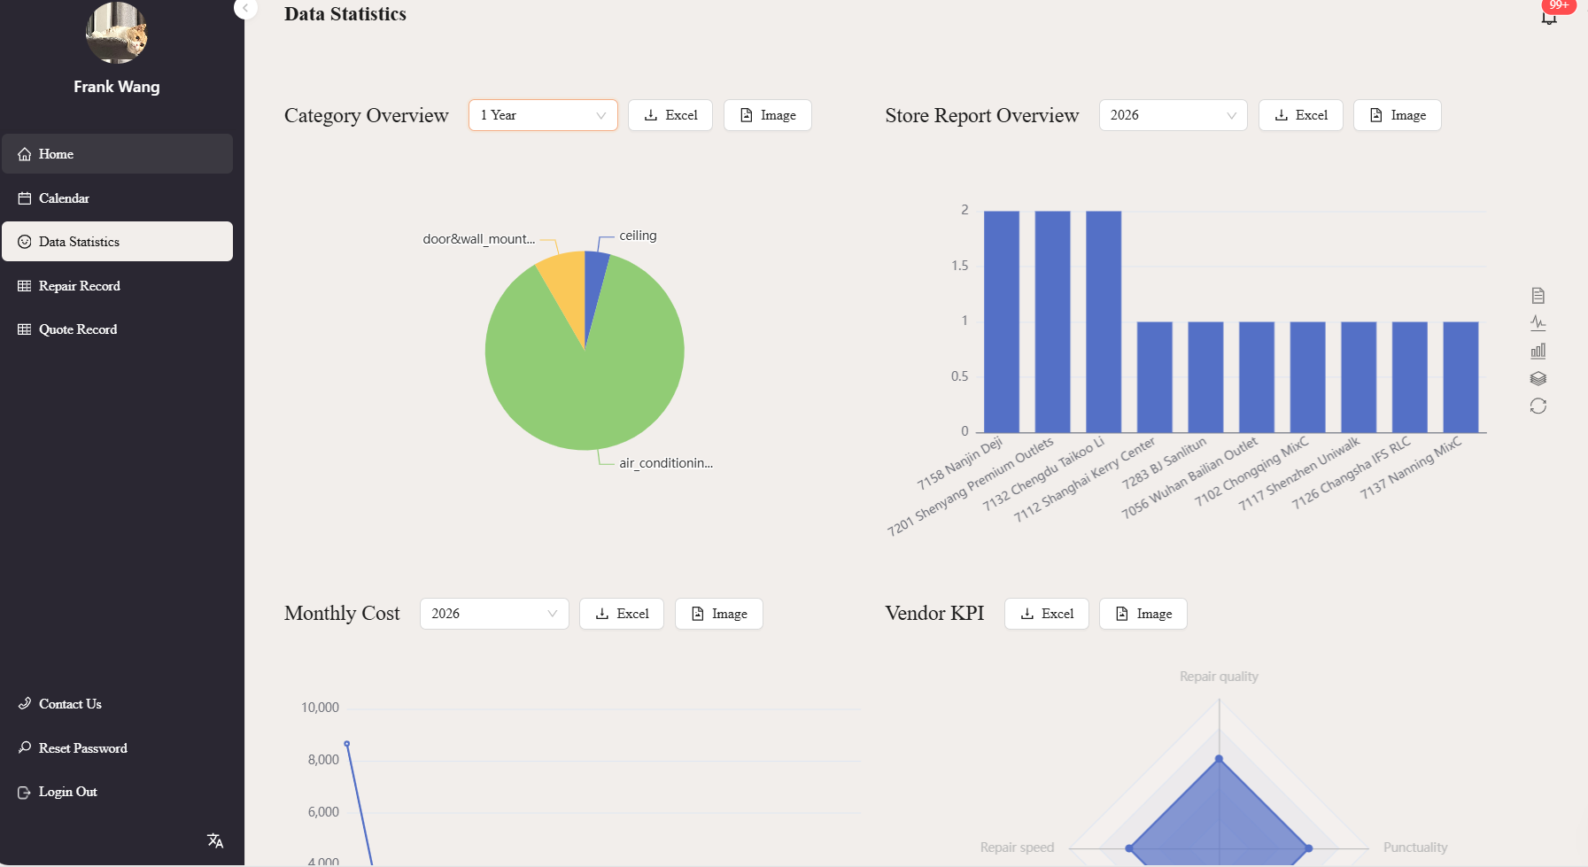1588x867 pixels.
Task: Click the 'Category Overview' section title
Action: (x=367, y=115)
